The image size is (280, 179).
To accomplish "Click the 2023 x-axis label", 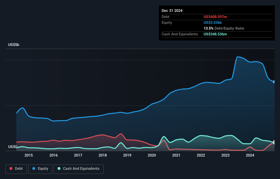I will [x=225, y=155].
